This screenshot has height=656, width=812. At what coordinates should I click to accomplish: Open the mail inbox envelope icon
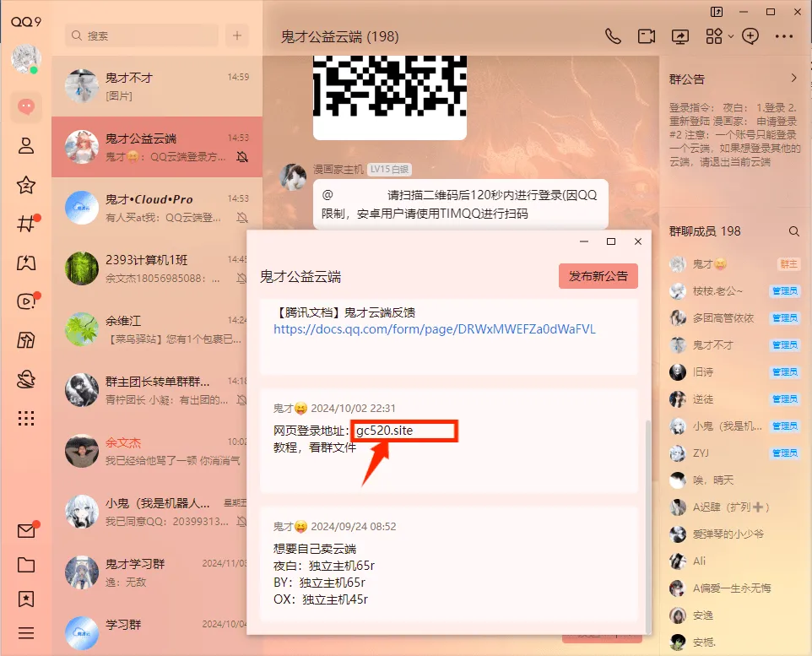(x=24, y=531)
